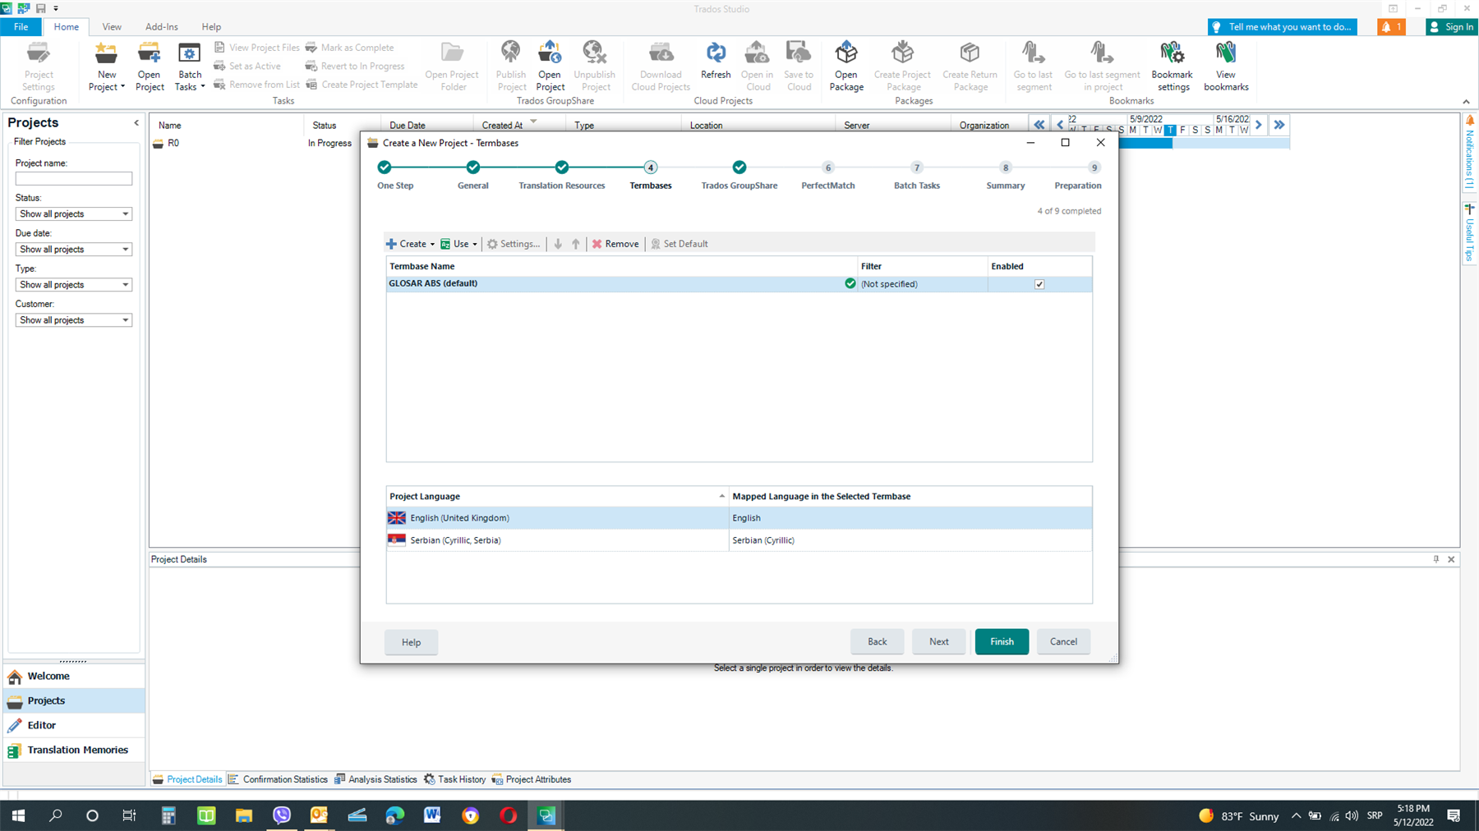Click the Finish button
This screenshot has height=831, width=1479.
1002,641
